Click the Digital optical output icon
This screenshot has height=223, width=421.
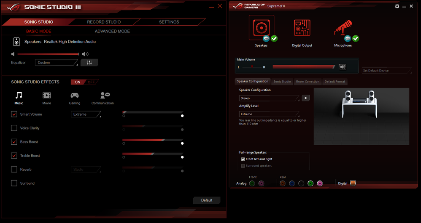[353, 183]
